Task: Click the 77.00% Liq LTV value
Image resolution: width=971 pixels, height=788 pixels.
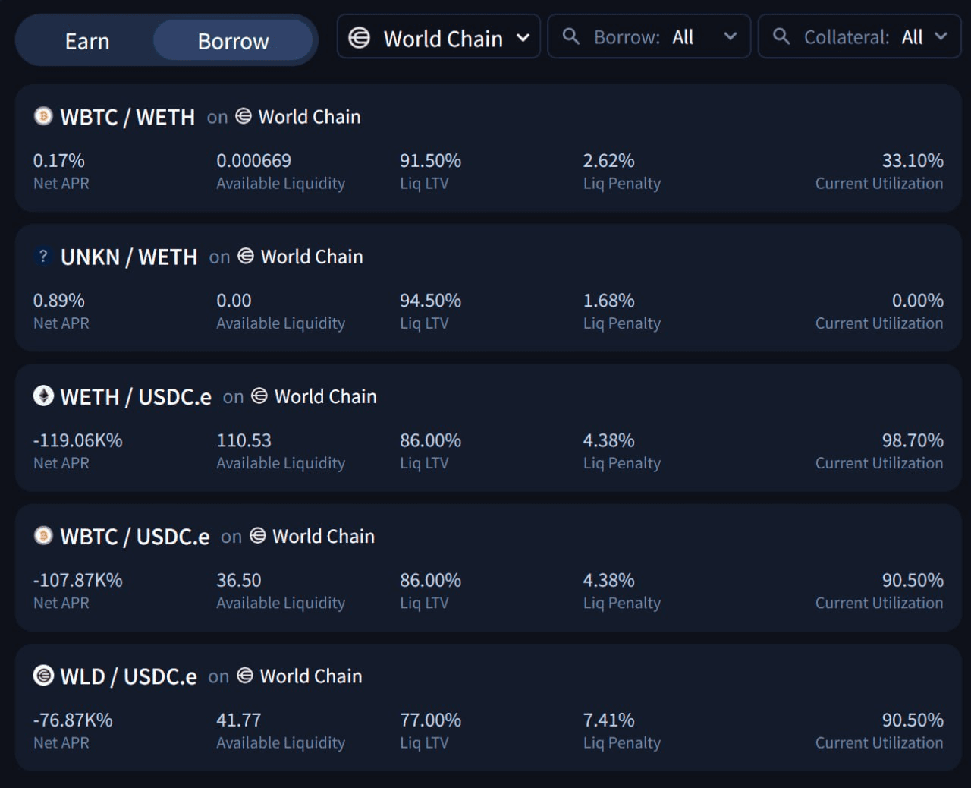Action: pyautogui.click(x=430, y=720)
